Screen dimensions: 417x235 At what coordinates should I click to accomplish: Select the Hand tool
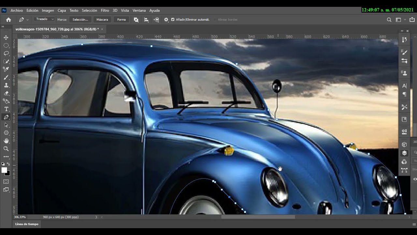tap(6, 141)
